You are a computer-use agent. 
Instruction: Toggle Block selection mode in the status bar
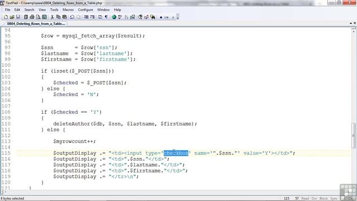[x=324, y=199]
